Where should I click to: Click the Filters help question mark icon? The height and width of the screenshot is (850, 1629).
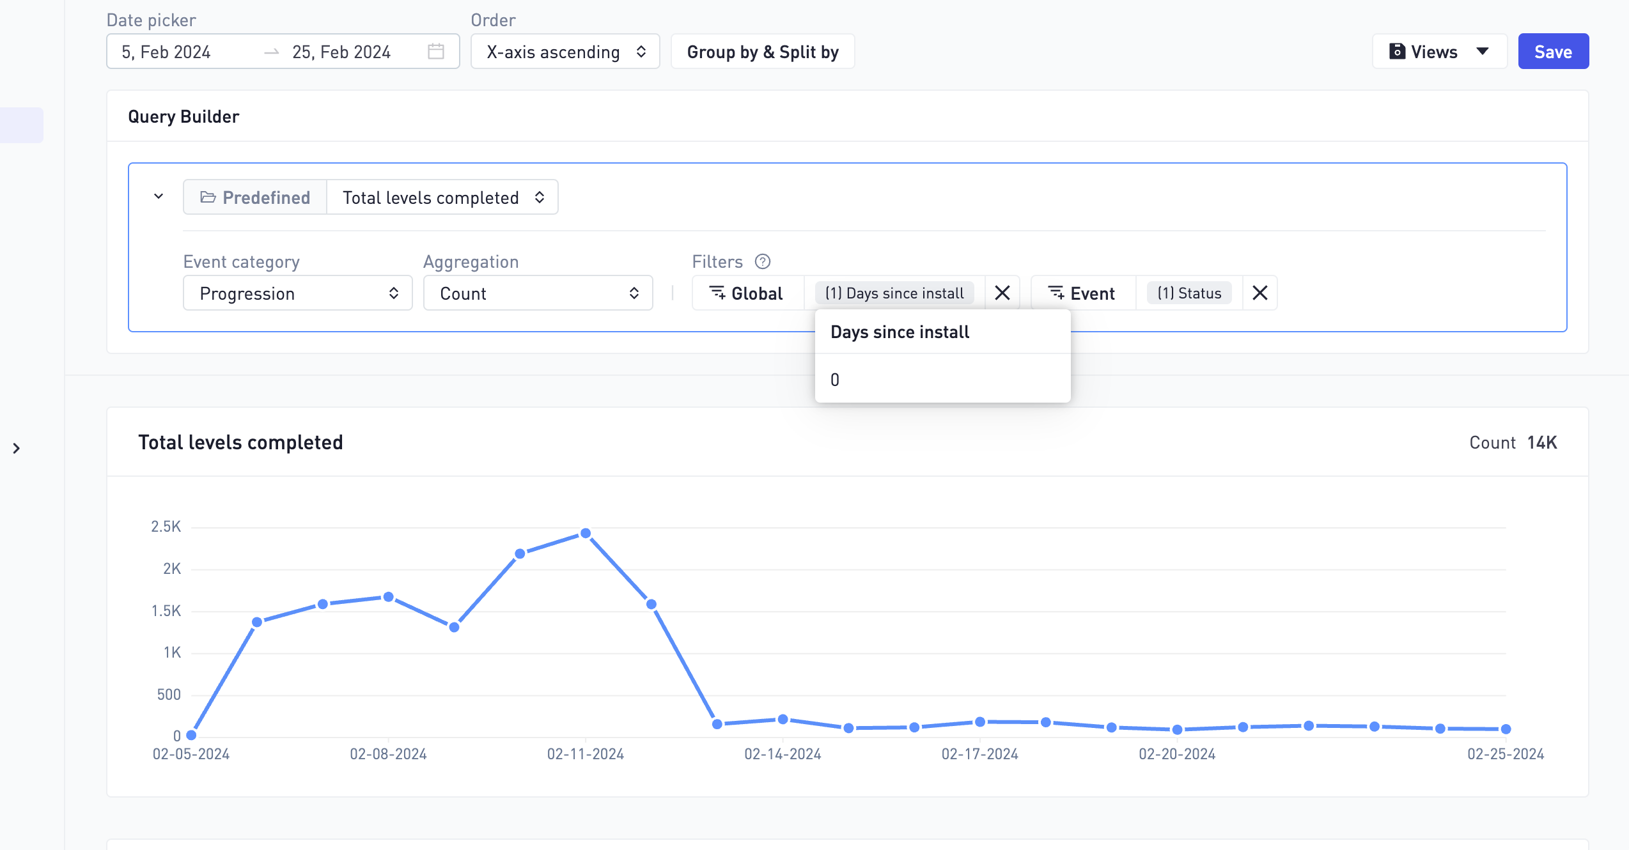[763, 261]
